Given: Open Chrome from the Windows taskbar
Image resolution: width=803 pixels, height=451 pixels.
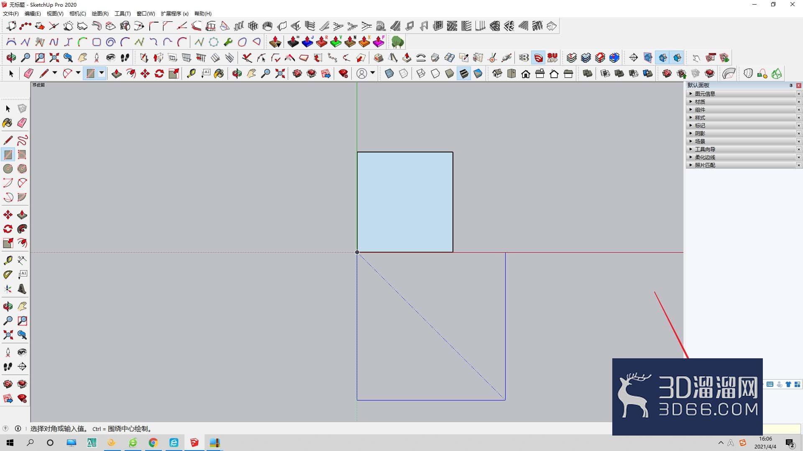Looking at the screenshot, I should [153, 443].
